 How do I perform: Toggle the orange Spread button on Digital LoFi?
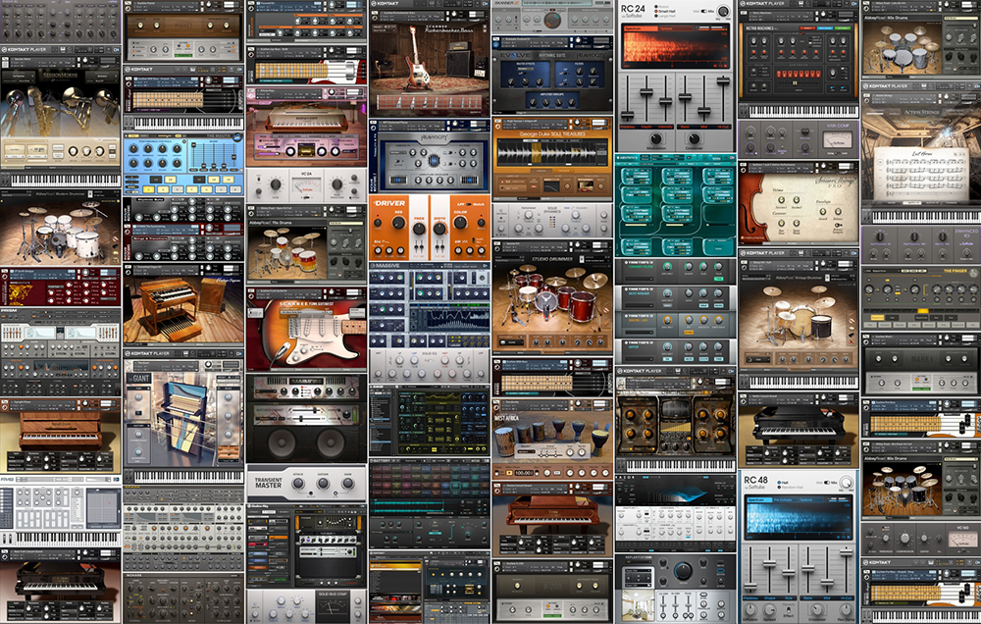(x=689, y=333)
